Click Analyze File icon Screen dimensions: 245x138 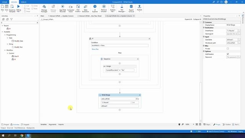(x=113, y=7)
